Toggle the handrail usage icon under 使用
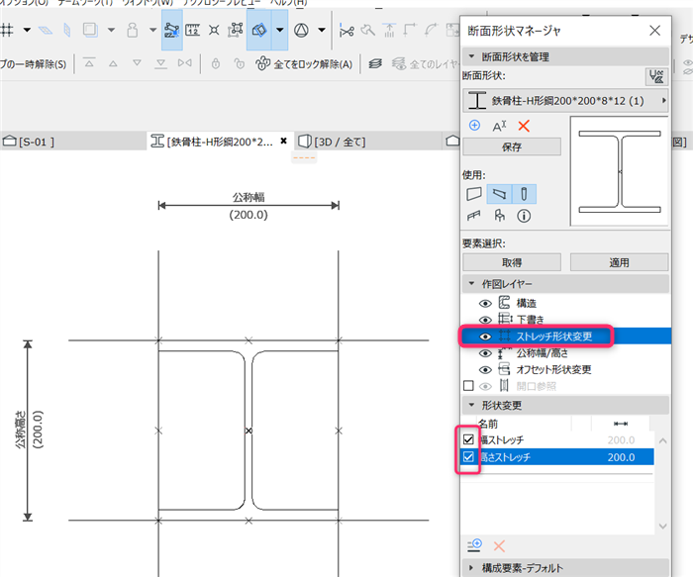Image resolution: width=693 pixels, height=577 pixels. pos(473,216)
